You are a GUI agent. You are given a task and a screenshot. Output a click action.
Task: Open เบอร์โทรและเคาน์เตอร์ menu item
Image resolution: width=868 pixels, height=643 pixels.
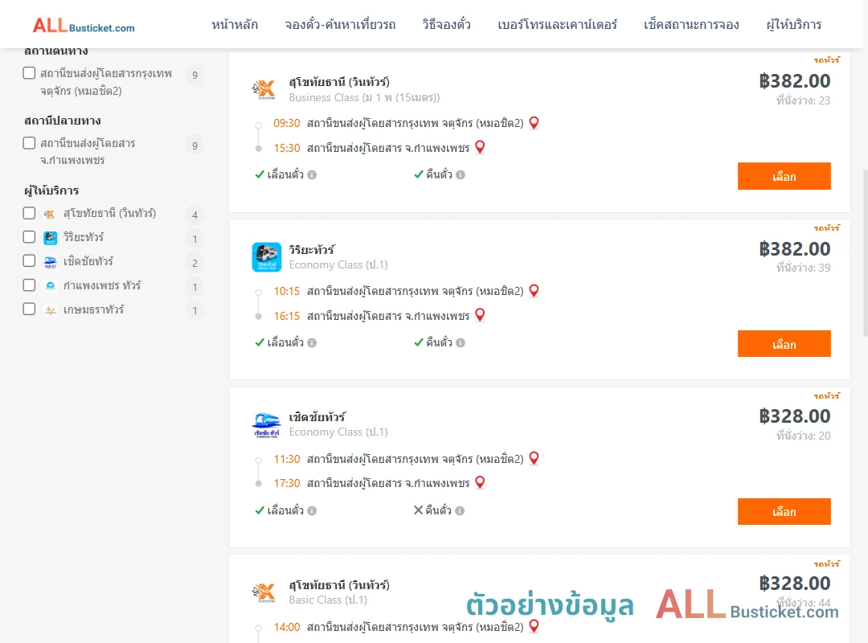(557, 24)
